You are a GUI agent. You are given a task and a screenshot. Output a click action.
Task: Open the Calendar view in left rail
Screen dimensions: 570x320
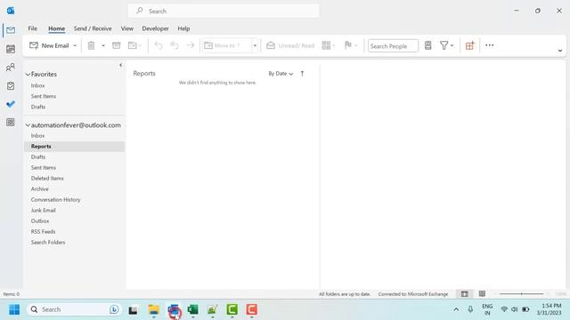[11, 49]
